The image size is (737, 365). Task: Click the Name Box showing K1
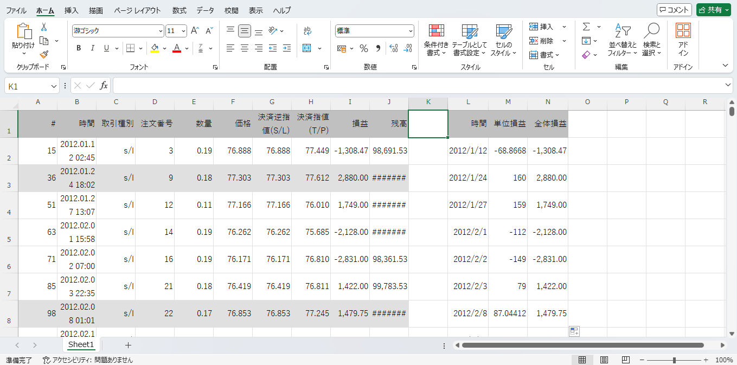31,86
